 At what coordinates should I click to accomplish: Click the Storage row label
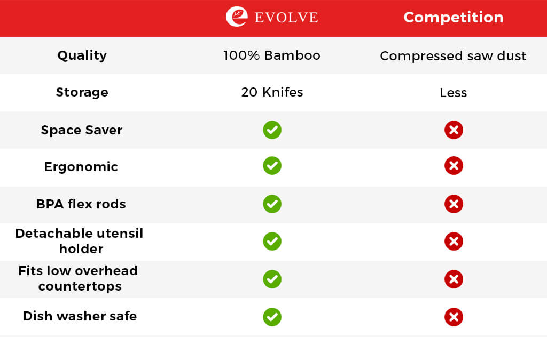click(x=82, y=92)
